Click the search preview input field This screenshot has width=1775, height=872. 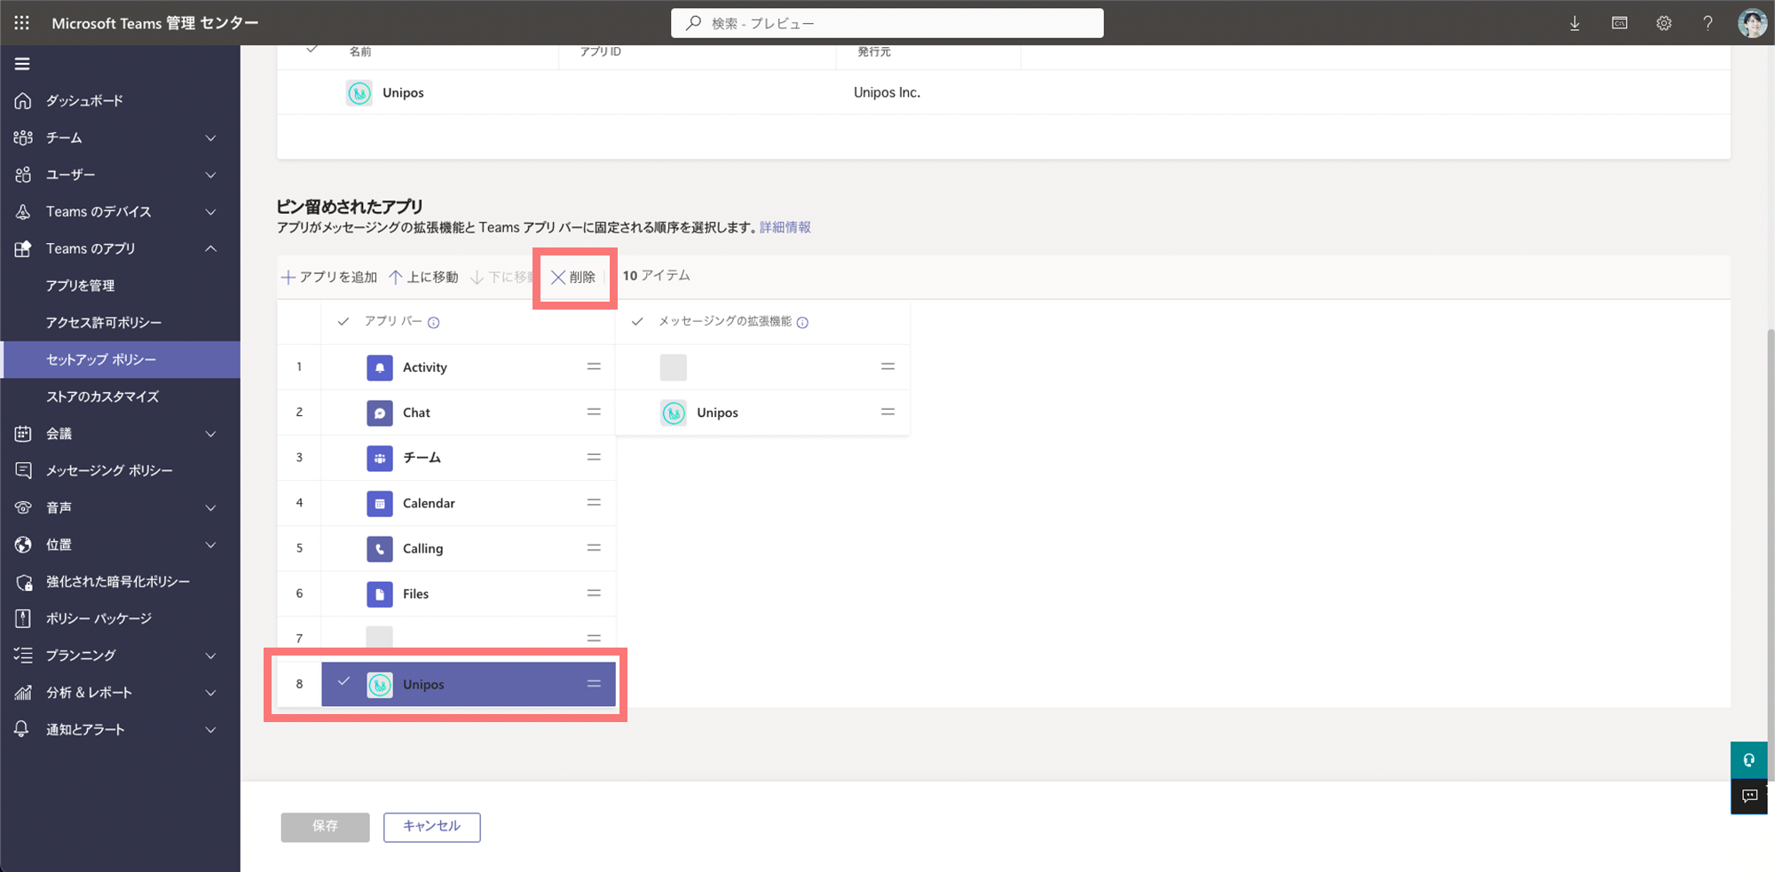click(x=887, y=23)
